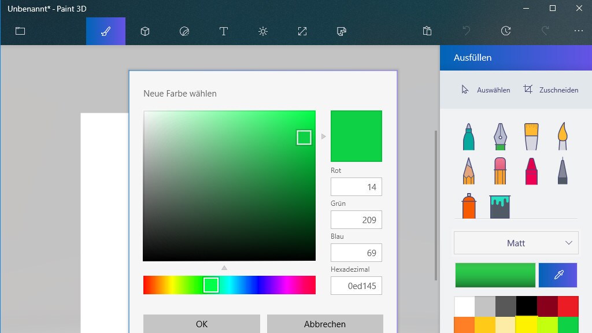Expand the color preview arrow

pos(323,137)
